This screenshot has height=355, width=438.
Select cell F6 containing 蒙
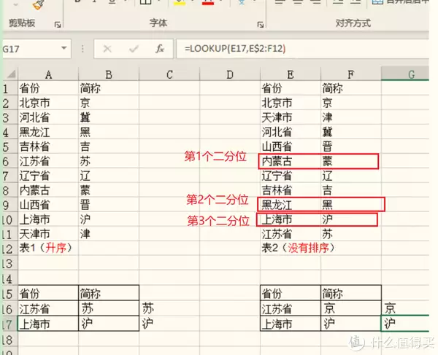click(351, 161)
